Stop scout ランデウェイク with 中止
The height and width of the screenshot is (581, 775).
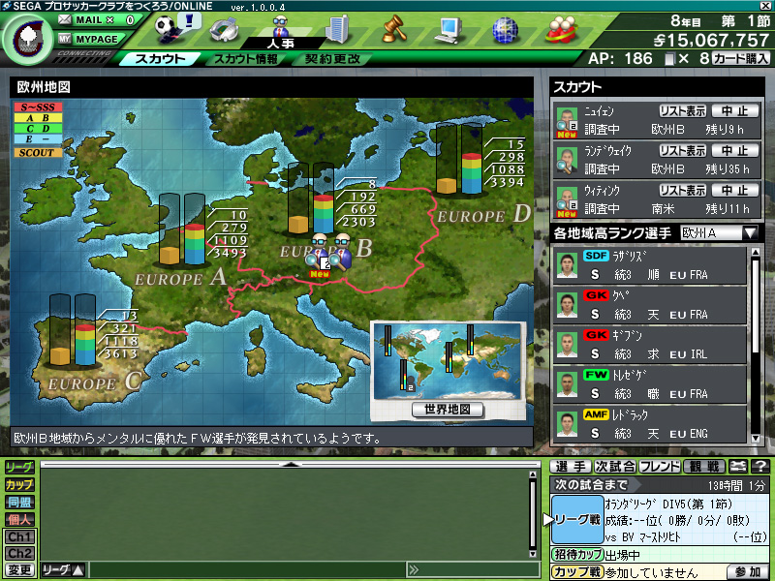pyautogui.click(x=735, y=150)
